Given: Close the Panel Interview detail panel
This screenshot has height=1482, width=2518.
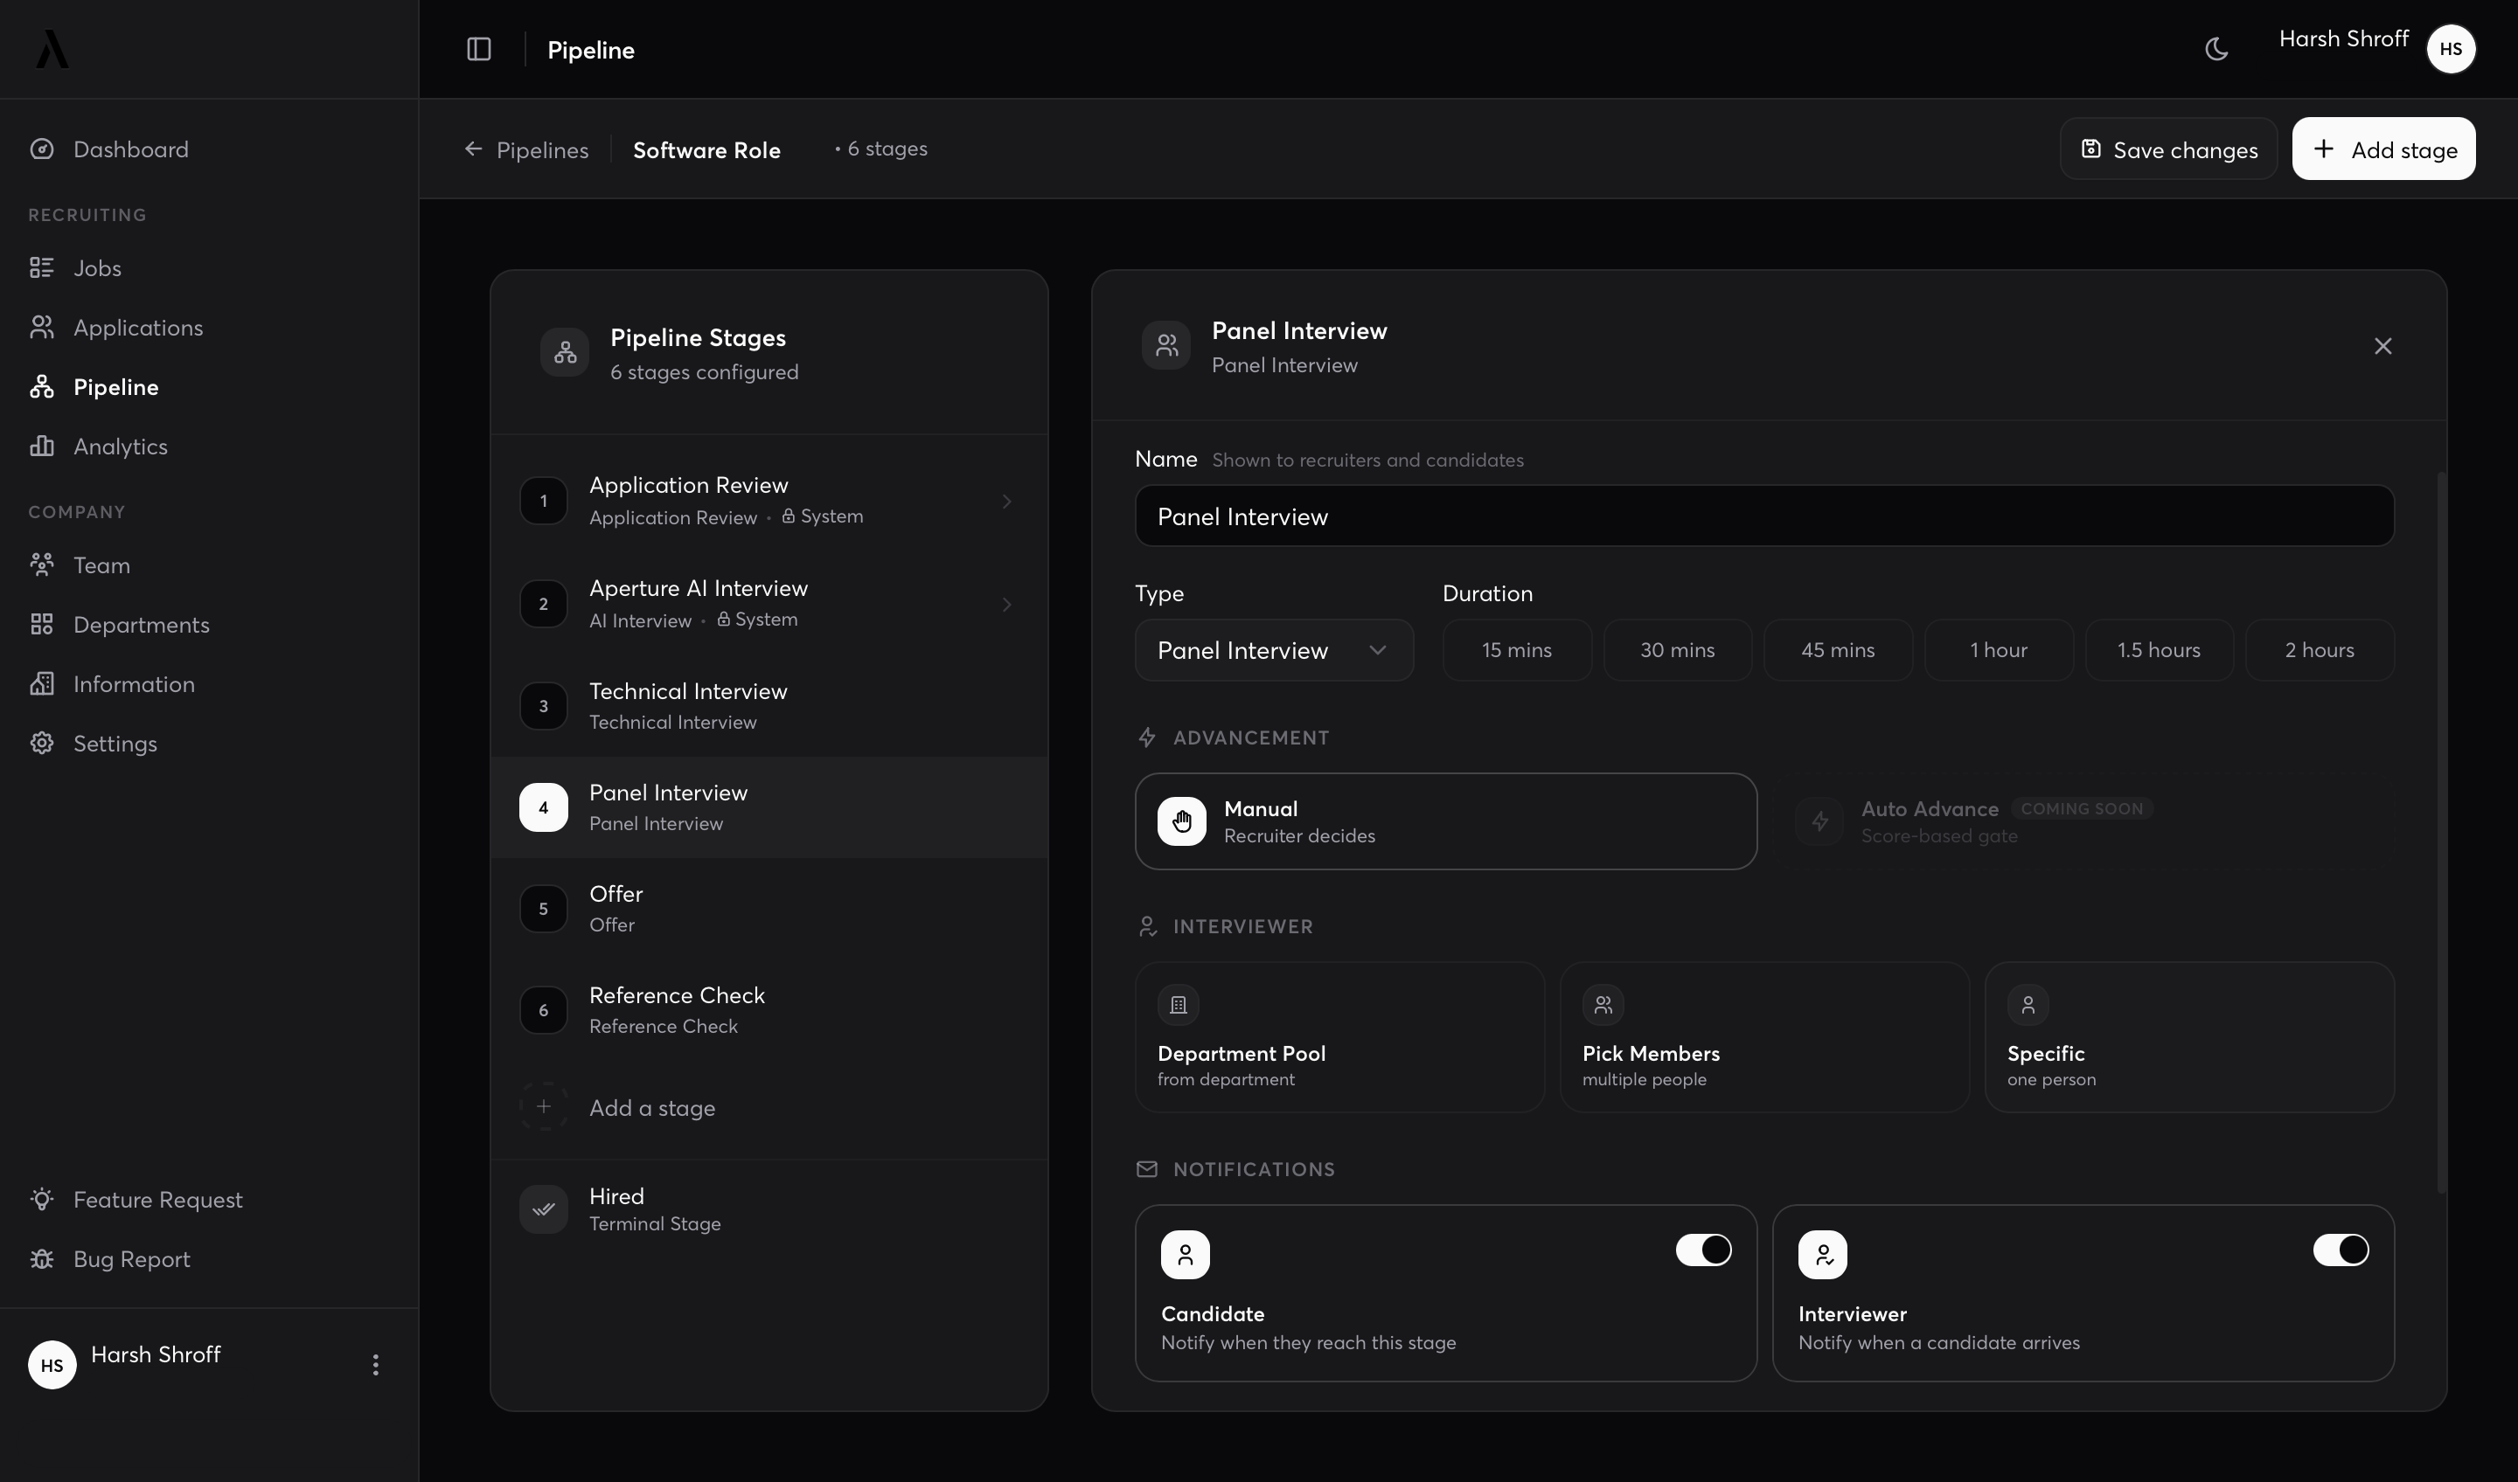Looking at the screenshot, I should (2382, 345).
